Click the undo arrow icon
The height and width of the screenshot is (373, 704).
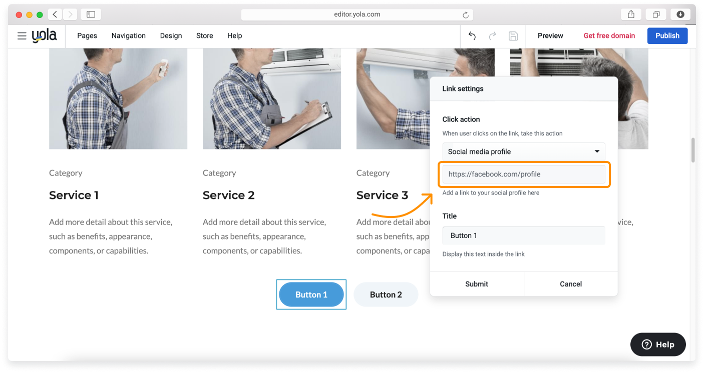coord(472,36)
